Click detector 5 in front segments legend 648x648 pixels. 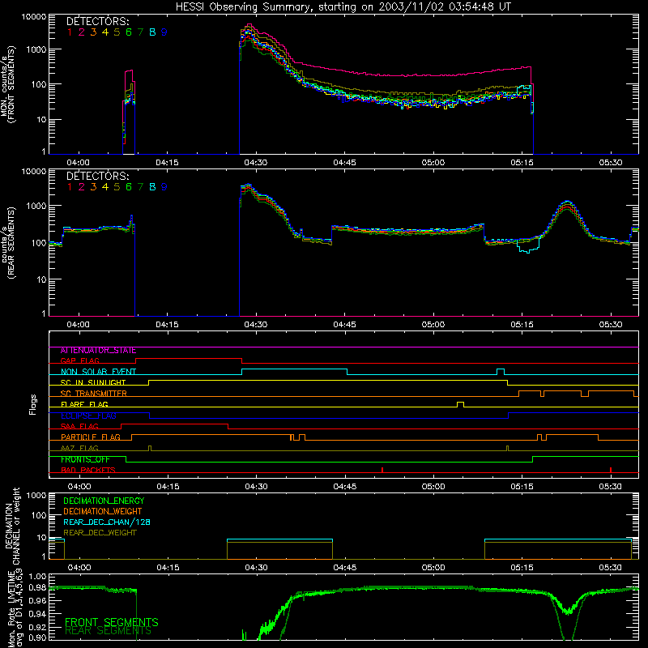coord(117,32)
